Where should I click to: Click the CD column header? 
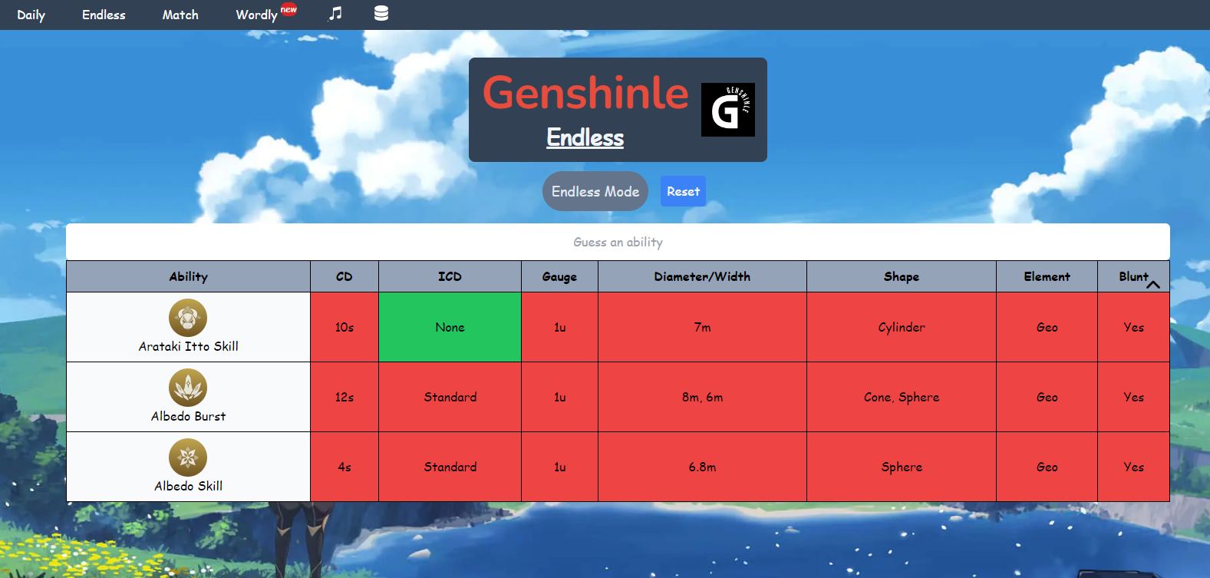coord(345,276)
